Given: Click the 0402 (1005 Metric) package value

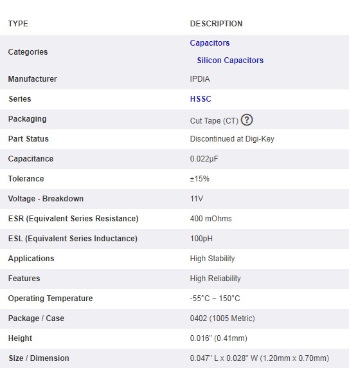Looking at the screenshot, I should click(222, 318).
